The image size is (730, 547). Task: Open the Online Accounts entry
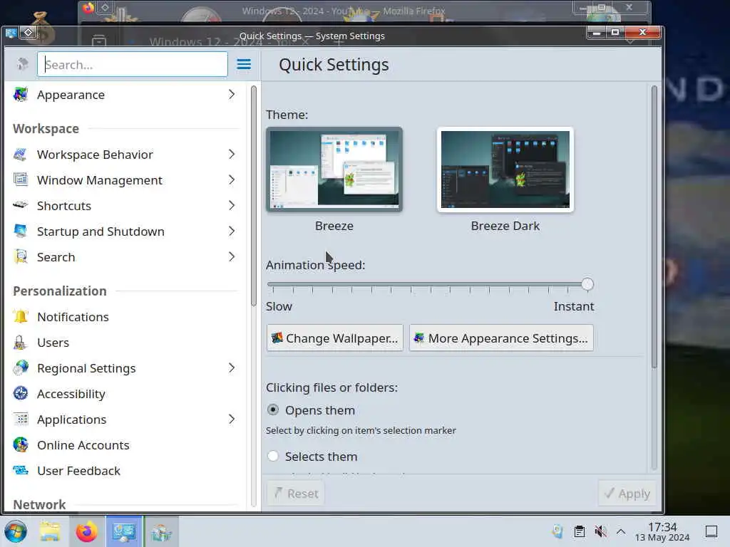pyautogui.click(x=125, y=444)
